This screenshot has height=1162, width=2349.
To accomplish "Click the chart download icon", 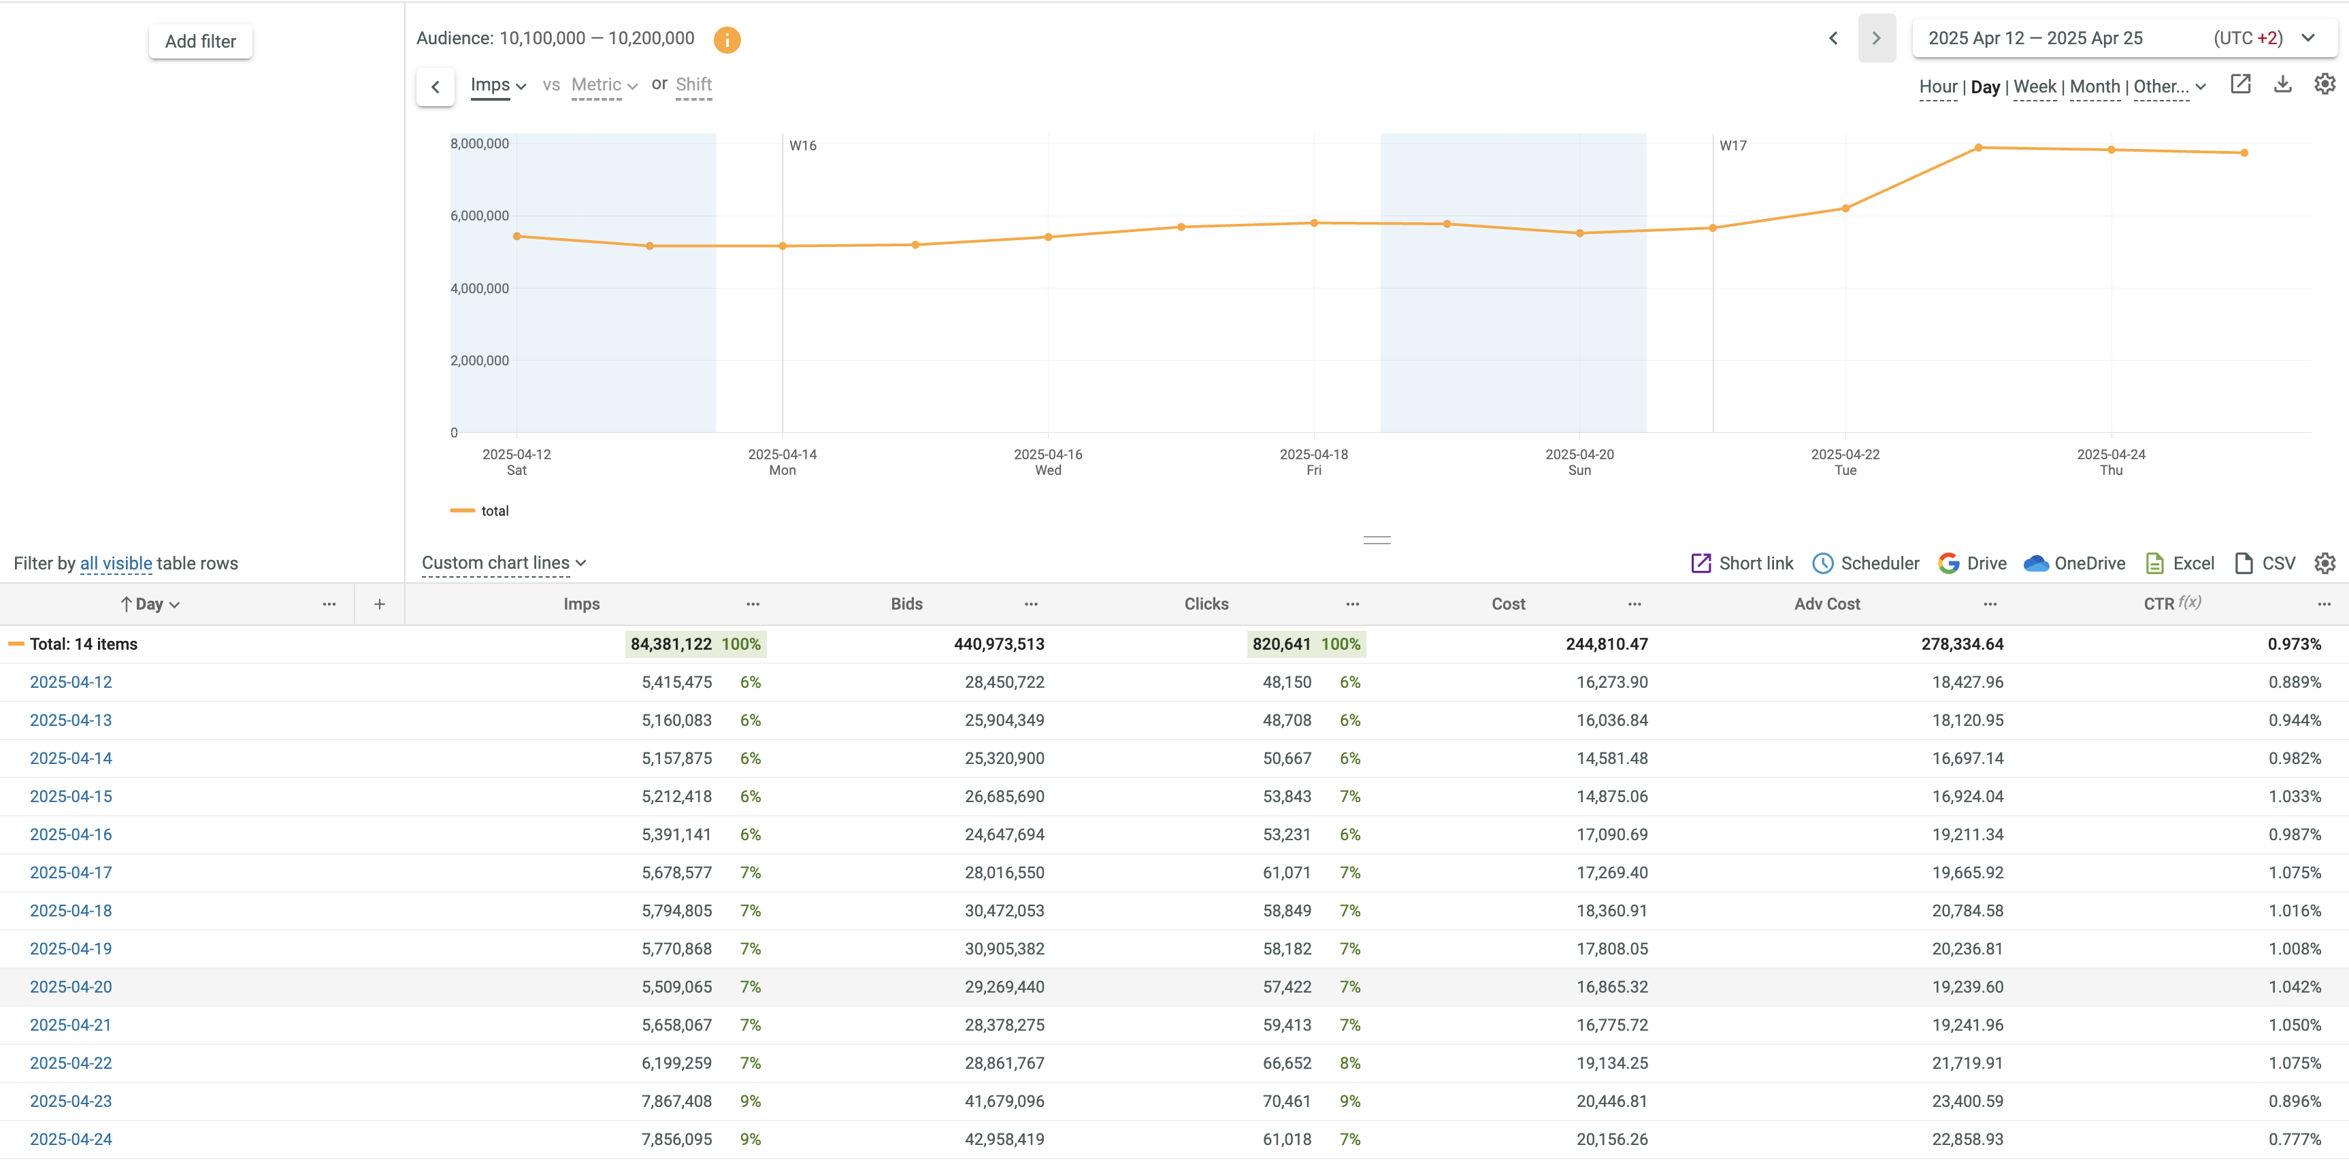I will (x=2282, y=85).
